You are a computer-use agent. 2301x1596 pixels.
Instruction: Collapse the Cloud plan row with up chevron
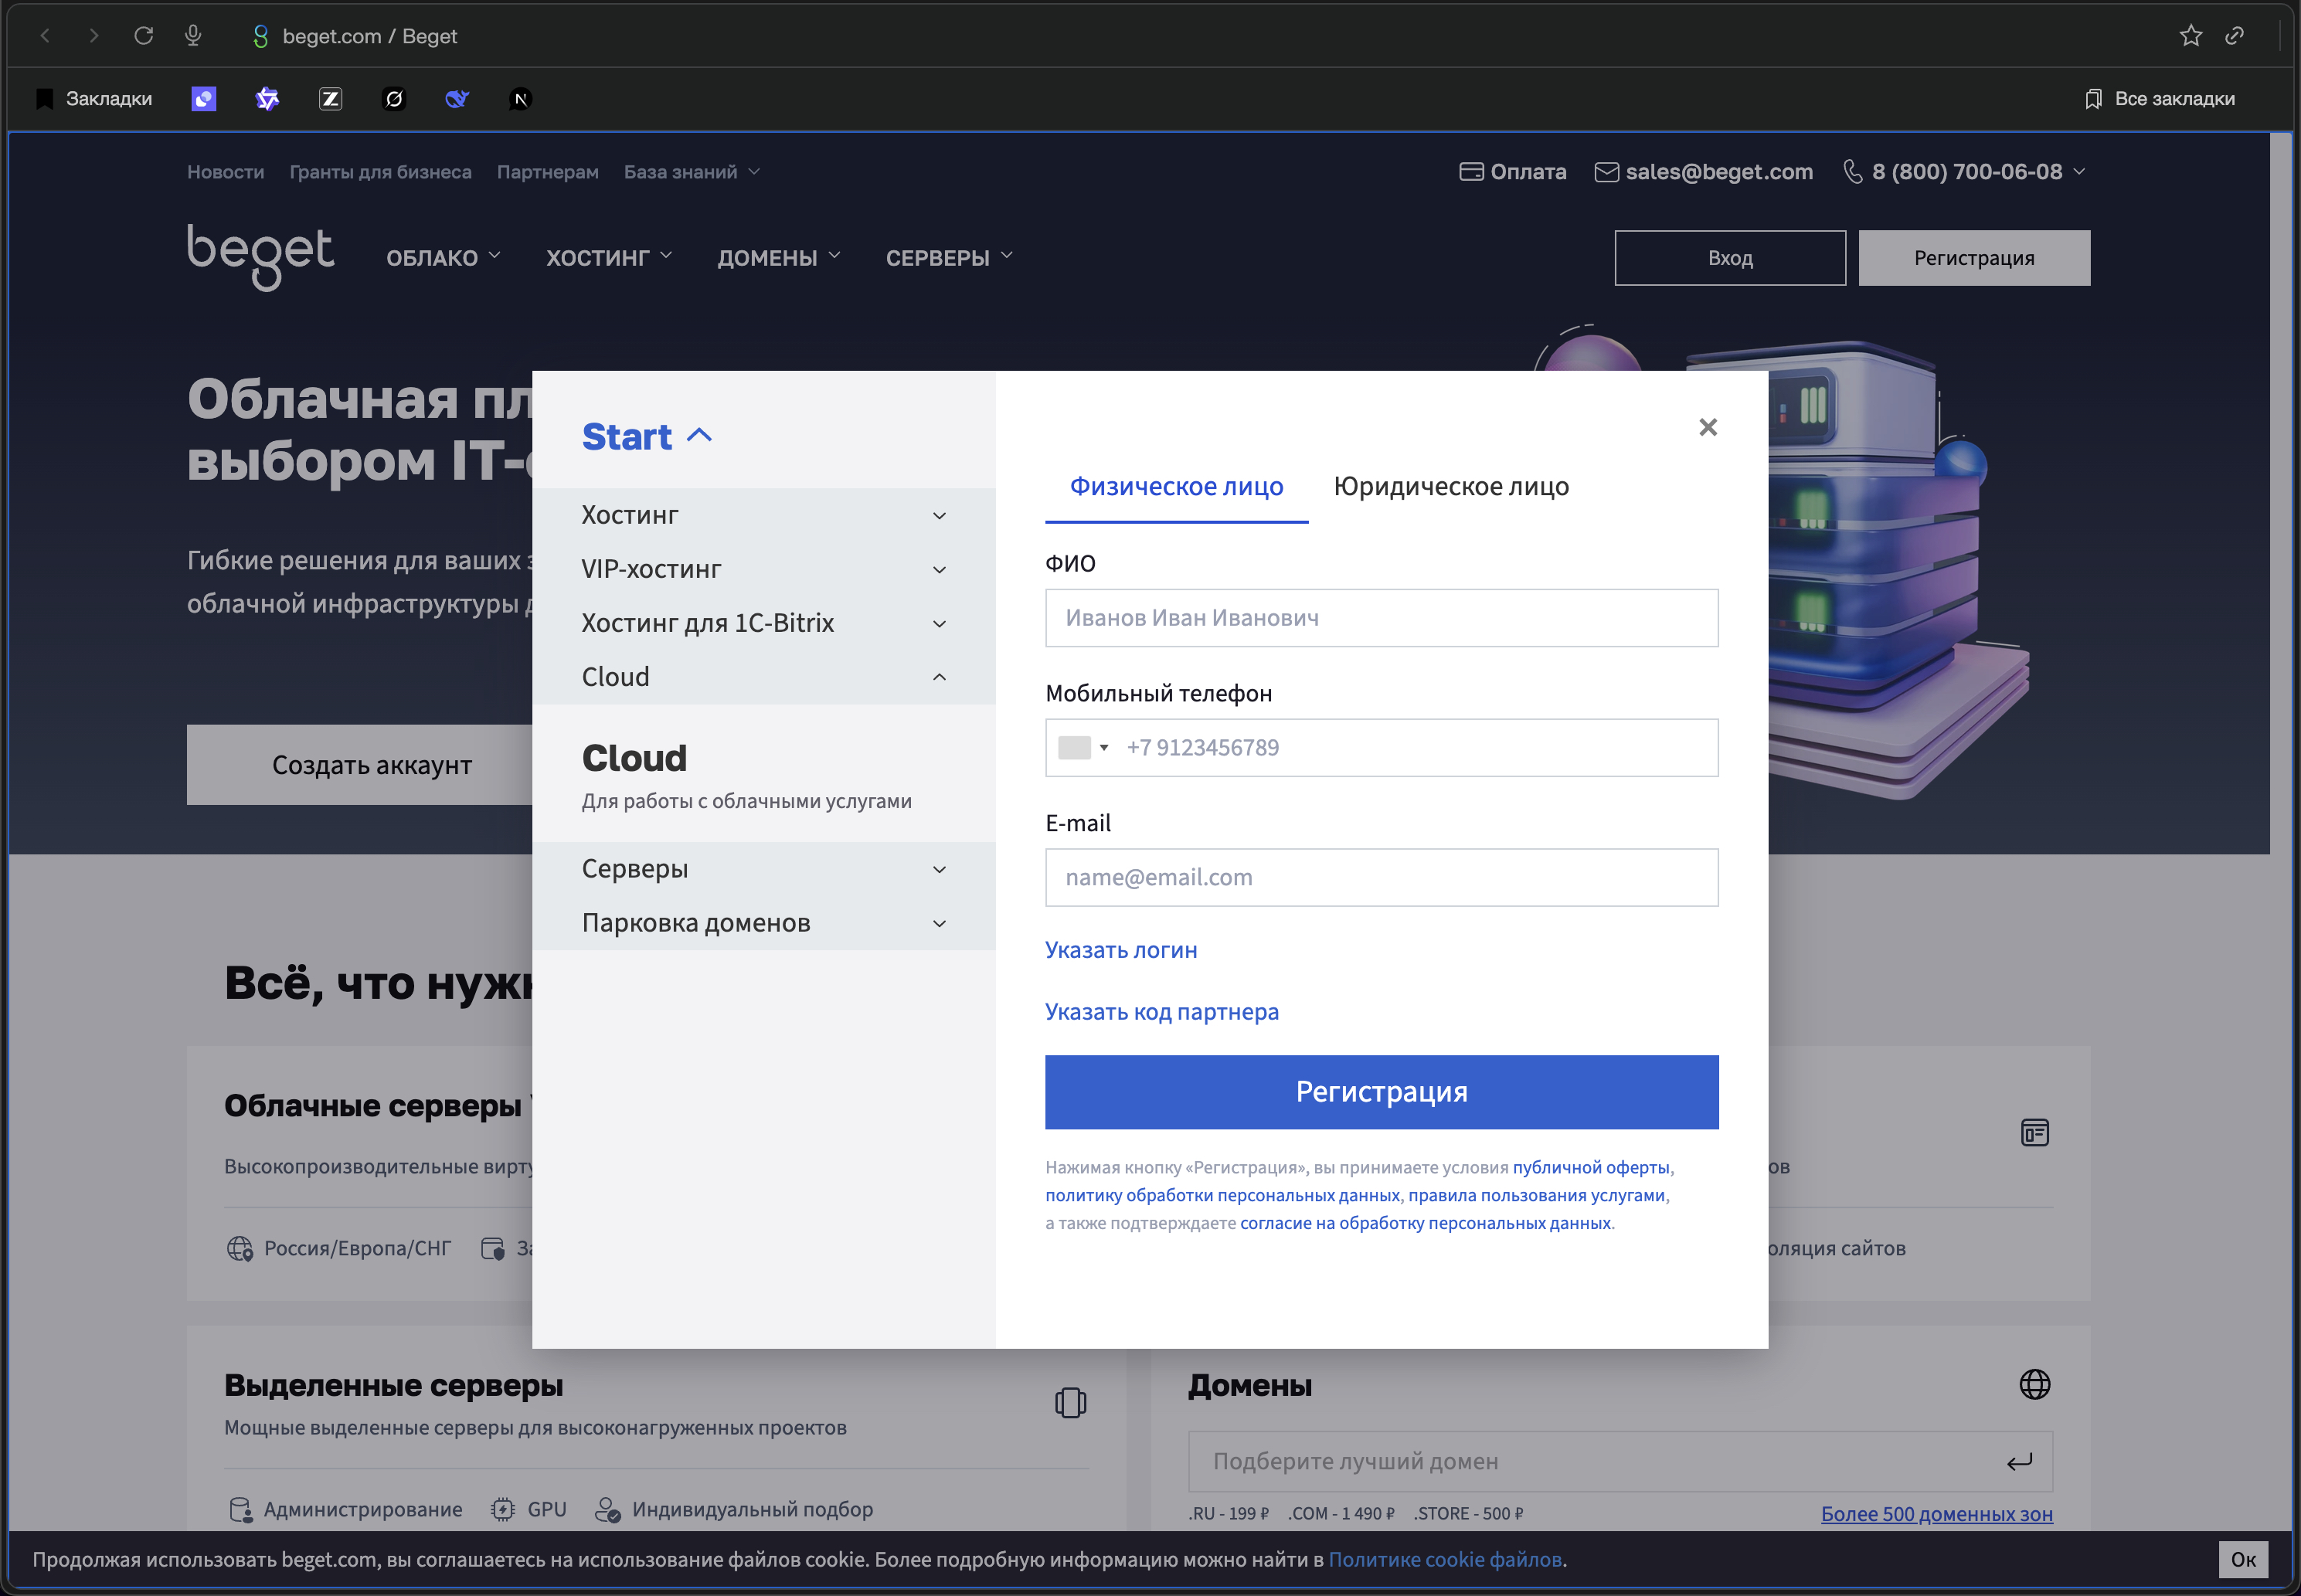(764, 677)
